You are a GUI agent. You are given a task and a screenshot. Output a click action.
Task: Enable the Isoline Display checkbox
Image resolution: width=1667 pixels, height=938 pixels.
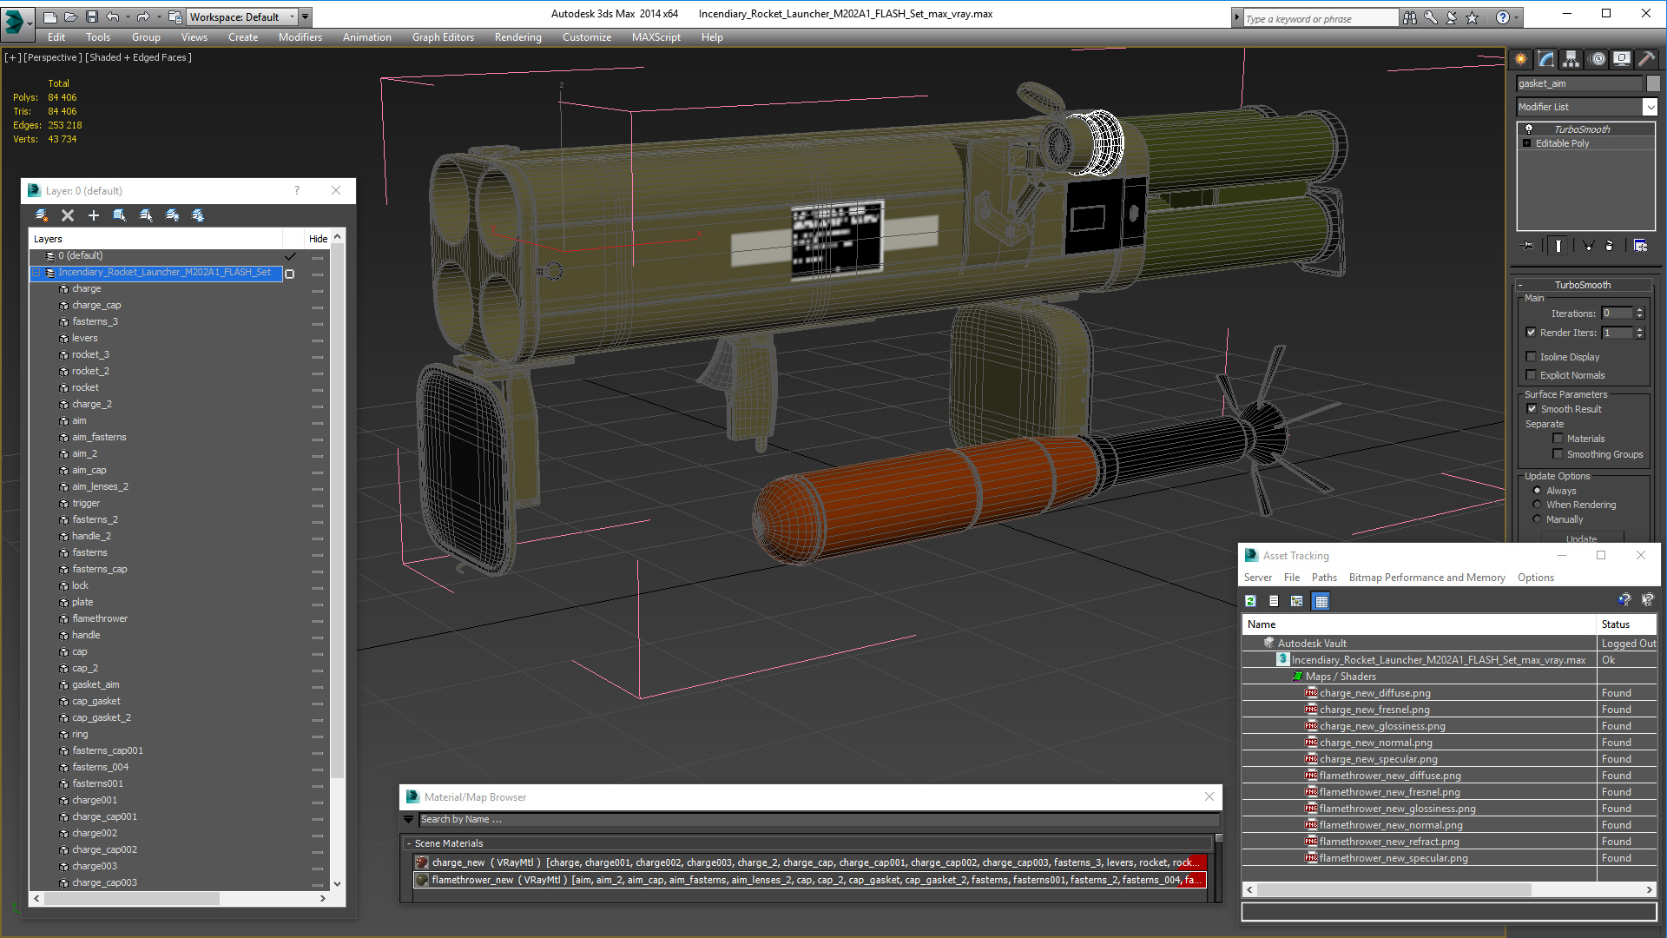1532,357
